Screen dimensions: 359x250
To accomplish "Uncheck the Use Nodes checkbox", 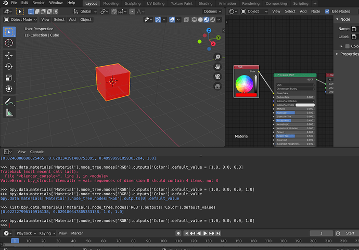I will 327,11.
